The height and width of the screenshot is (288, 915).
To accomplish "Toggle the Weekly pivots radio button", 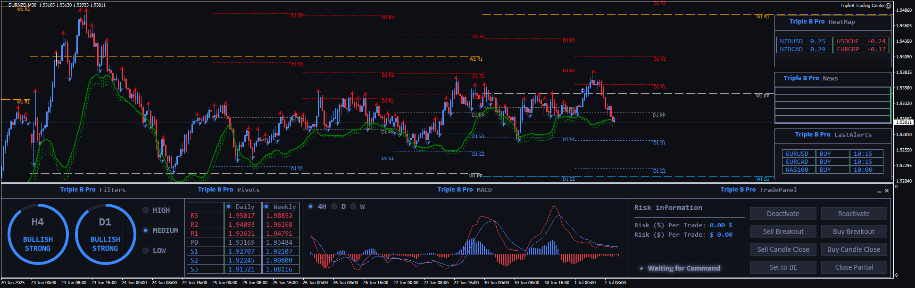I will (x=266, y=207).
